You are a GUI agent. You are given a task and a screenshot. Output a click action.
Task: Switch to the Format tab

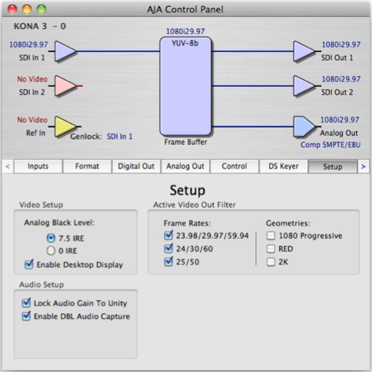click(87, 167)
